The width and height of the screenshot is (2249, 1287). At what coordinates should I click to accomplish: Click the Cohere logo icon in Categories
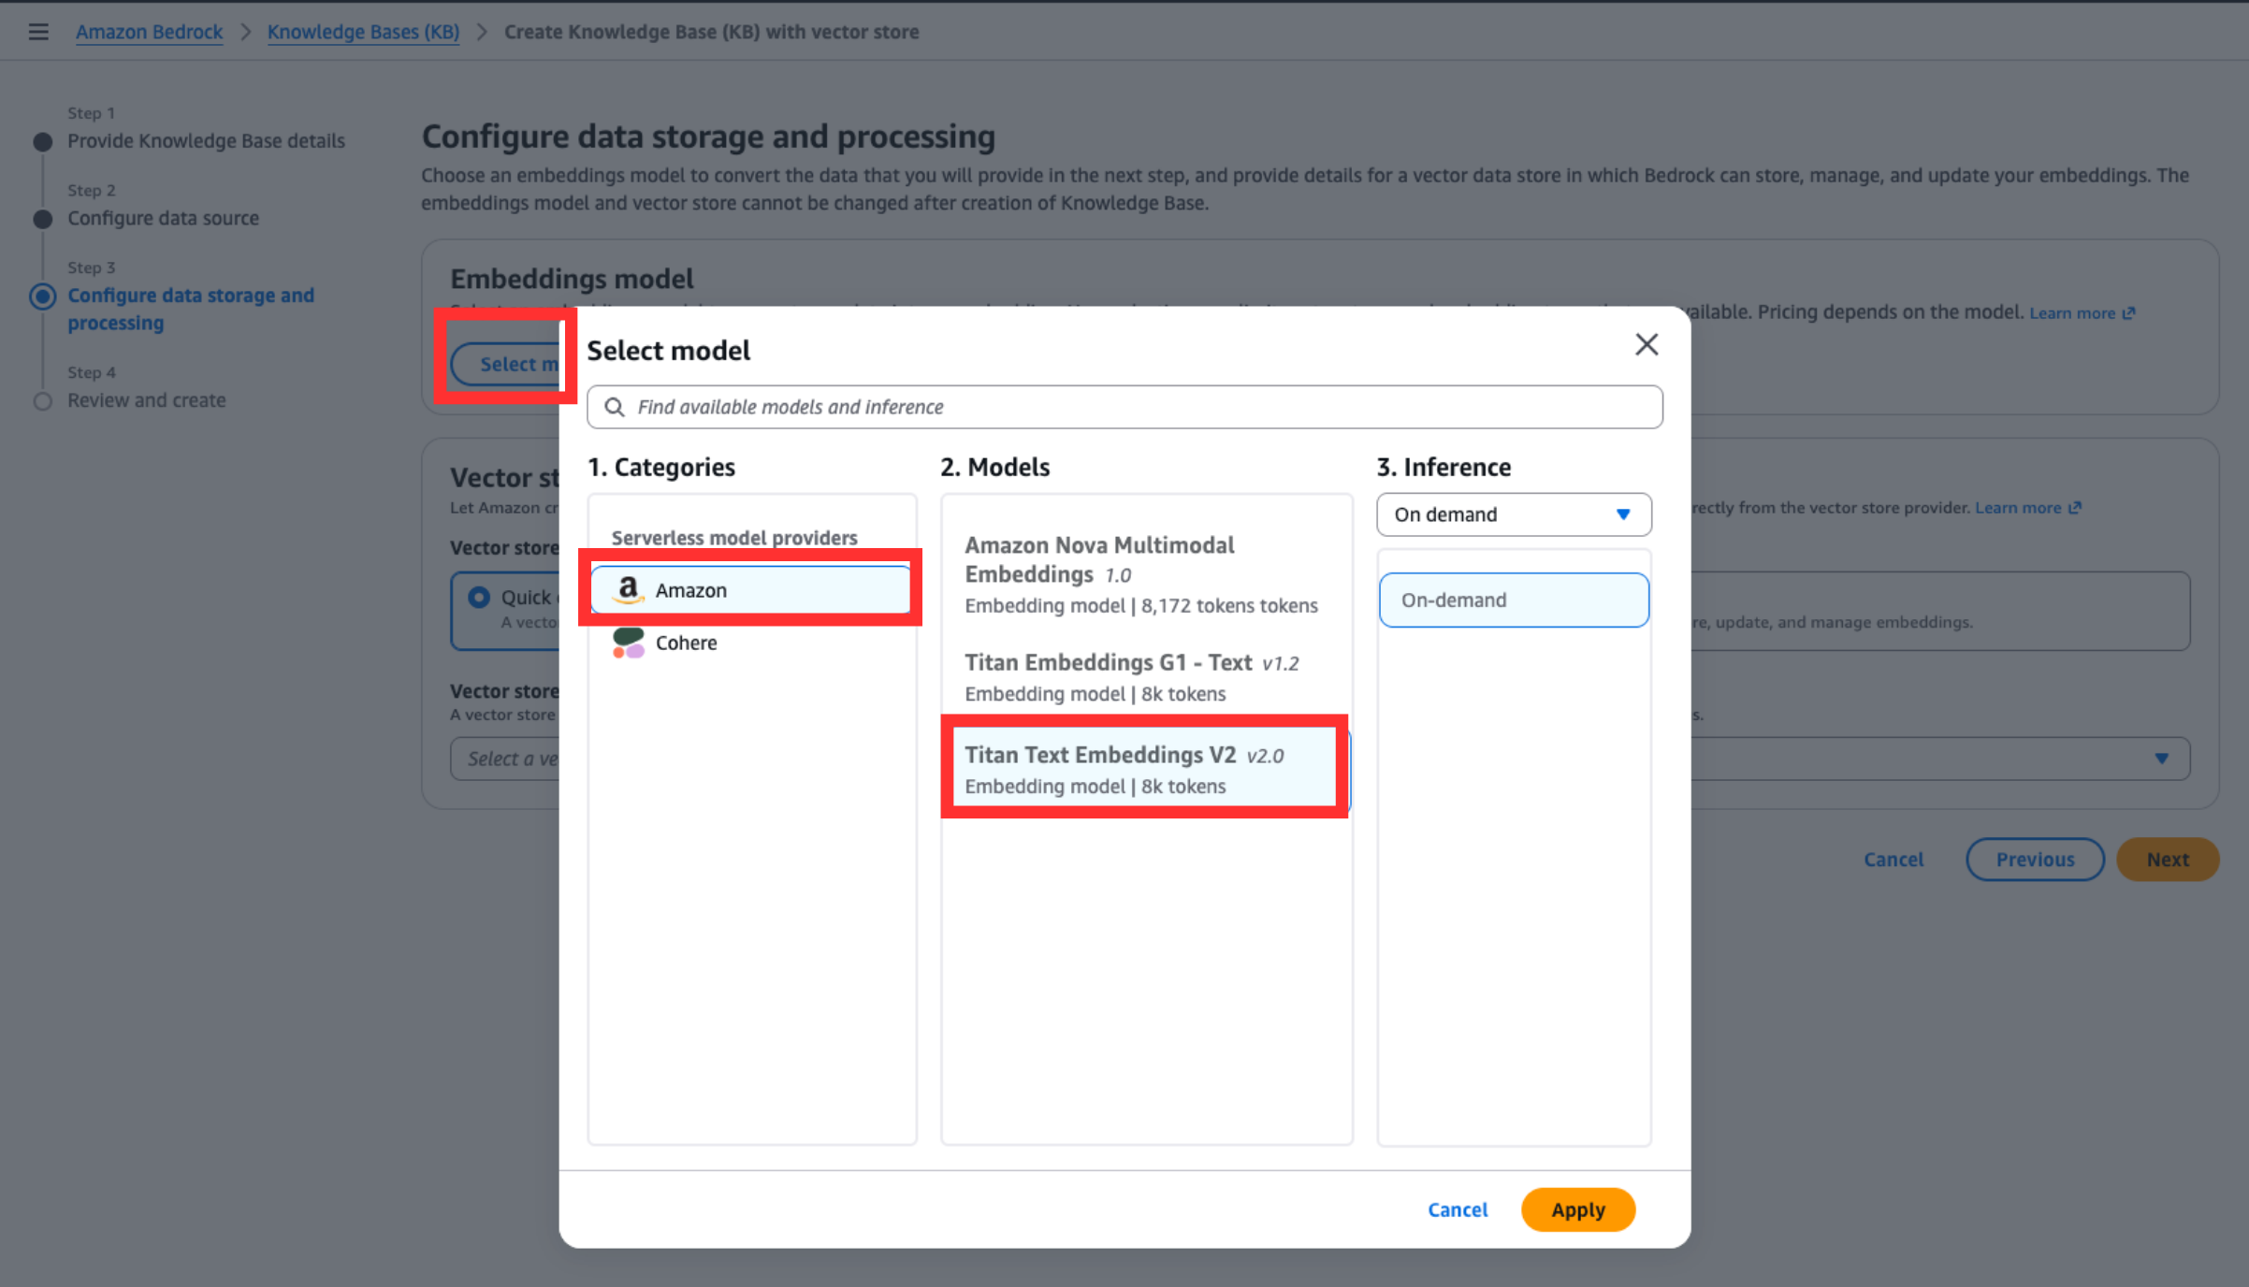(629, 643)
